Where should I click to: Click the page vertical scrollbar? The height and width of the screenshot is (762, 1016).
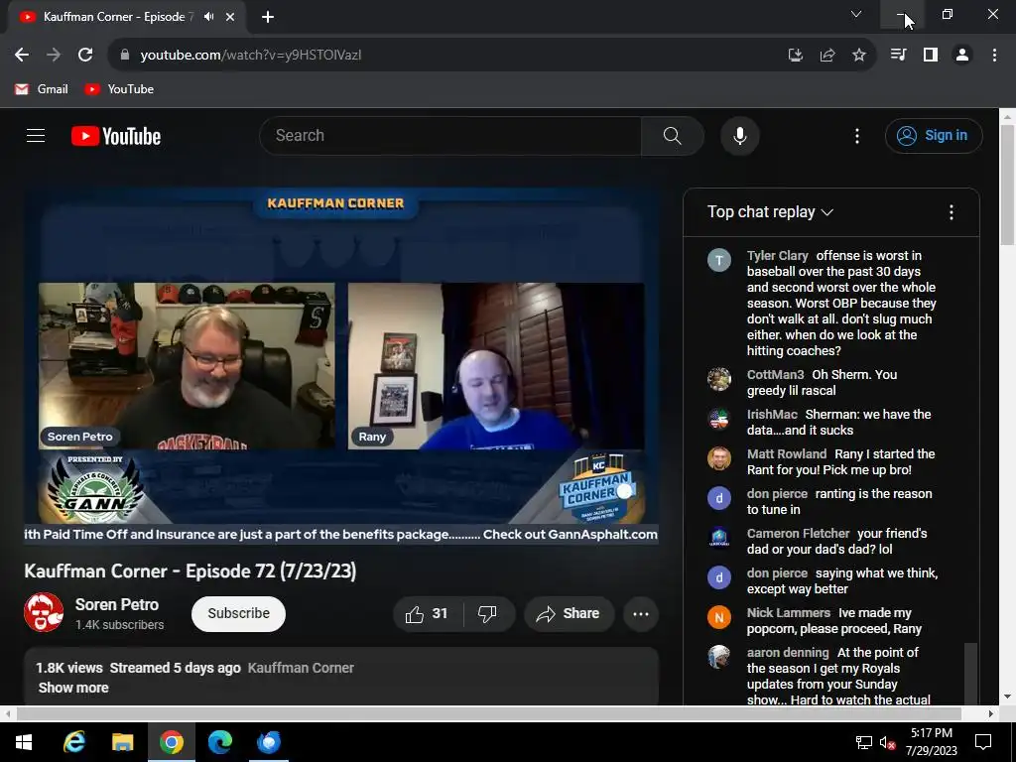(x=1007, y=186)
